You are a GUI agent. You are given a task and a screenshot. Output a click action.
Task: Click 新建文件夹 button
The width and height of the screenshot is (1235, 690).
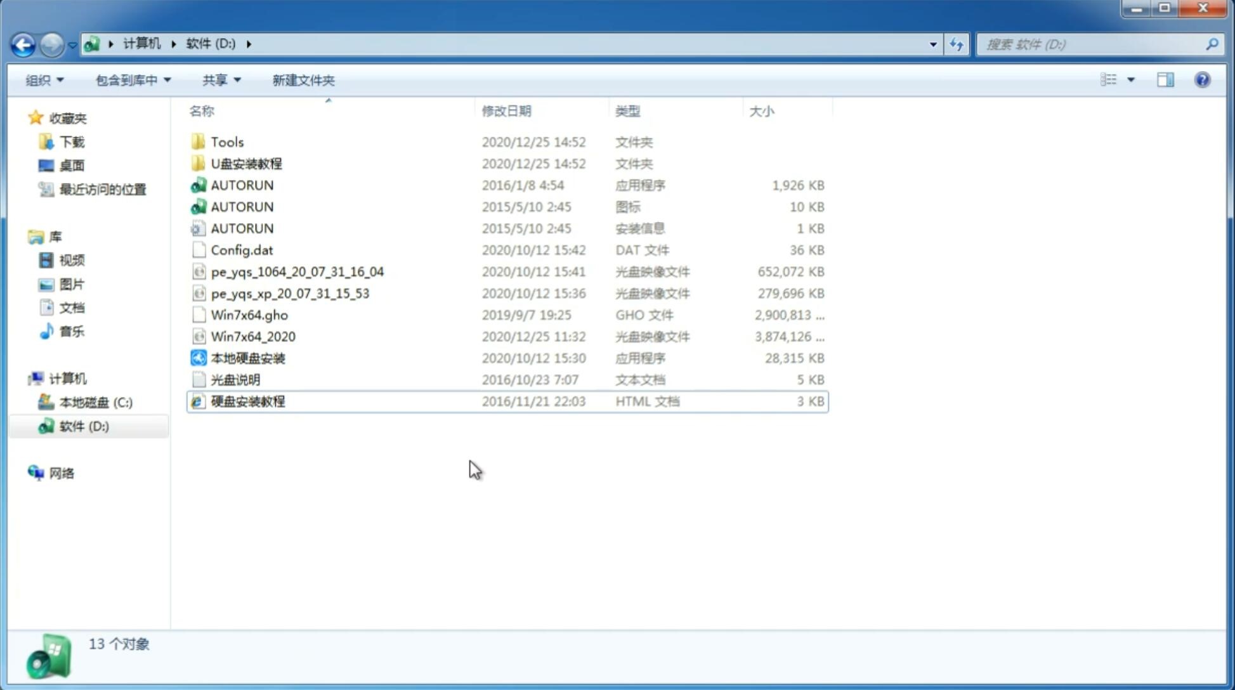[303, 79]
